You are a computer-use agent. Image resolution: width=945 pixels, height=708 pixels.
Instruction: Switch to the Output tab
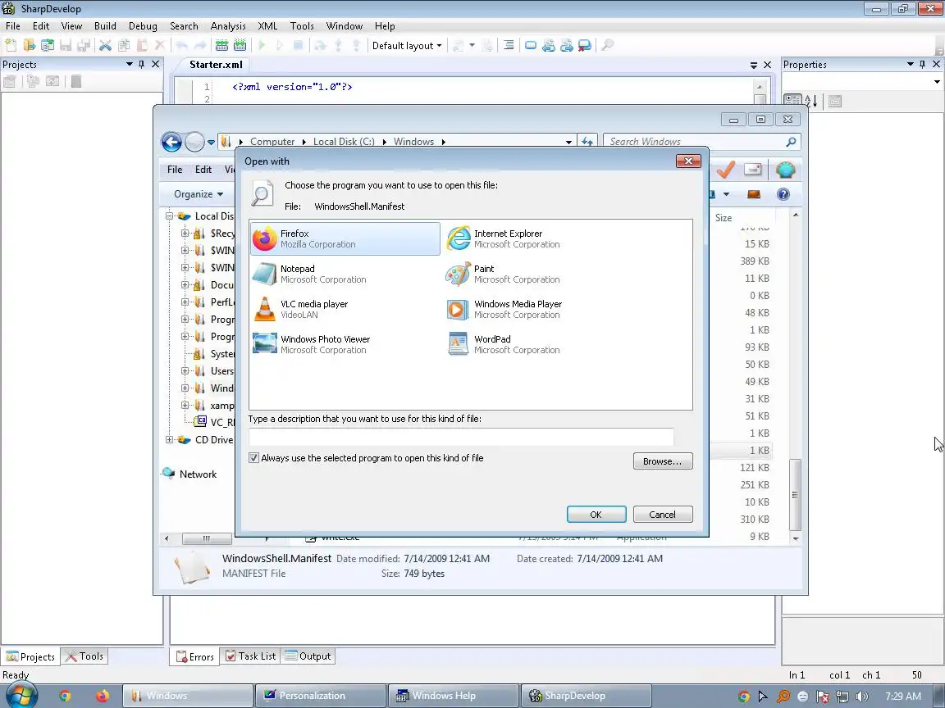point(308,656)
